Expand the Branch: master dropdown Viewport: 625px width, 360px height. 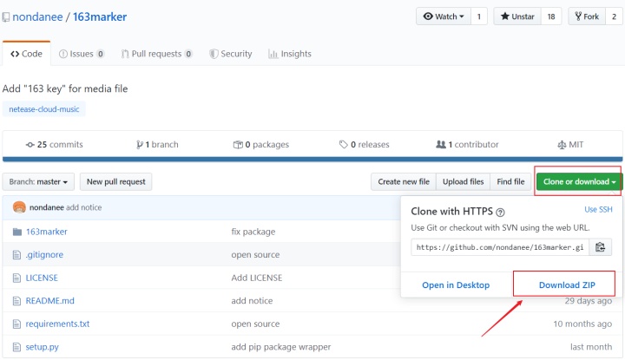click(38, 181)
